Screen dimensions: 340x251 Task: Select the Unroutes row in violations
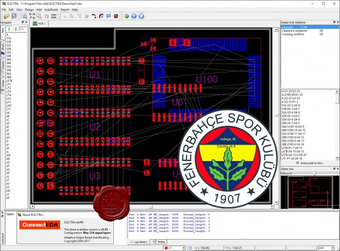[310, 27]
